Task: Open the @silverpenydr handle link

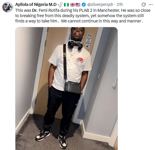Action: pos(100,5)
